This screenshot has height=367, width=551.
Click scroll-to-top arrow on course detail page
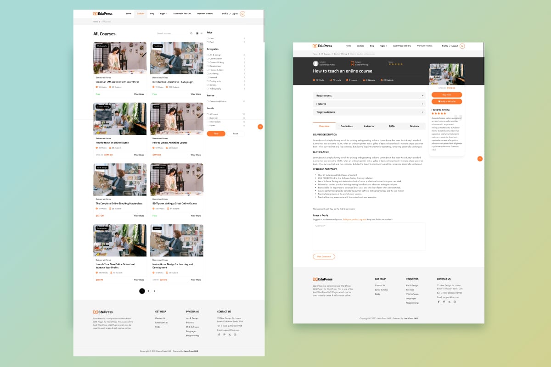coord(480,159)
